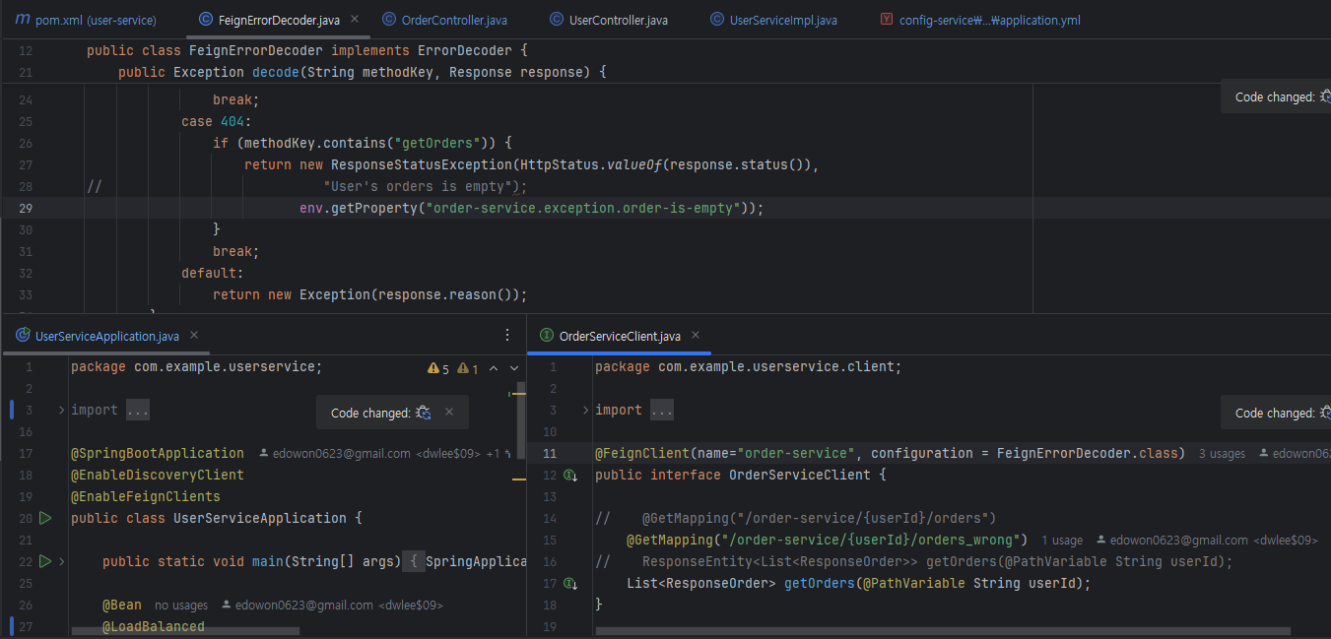Expand main method fold arrow at line 22

[x=61, y=561]
